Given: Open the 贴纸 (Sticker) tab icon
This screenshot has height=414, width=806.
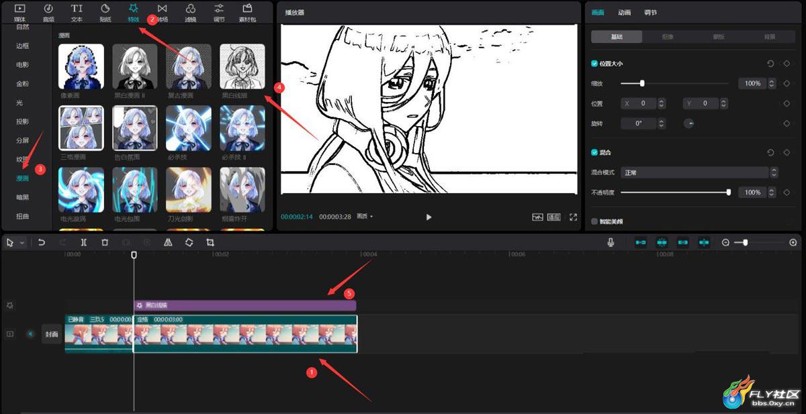Looking at the screenshot, I should pos(105,8).
